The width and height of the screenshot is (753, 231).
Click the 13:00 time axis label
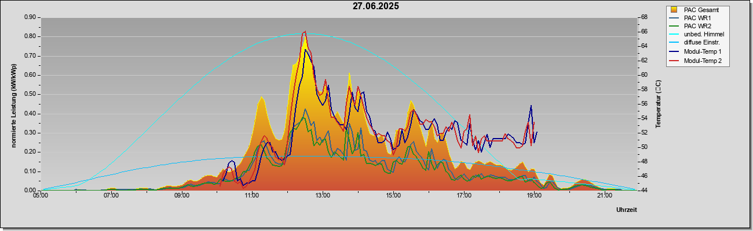(x=323, y=196)
